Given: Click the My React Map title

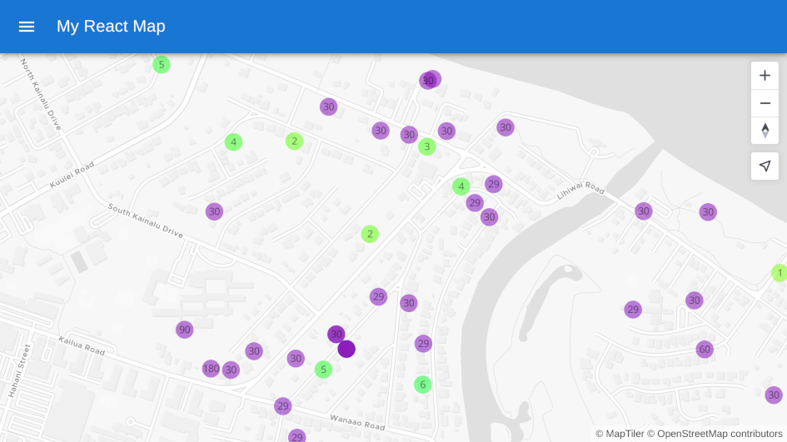Looking at the screenshot, I should pos(111,27).
